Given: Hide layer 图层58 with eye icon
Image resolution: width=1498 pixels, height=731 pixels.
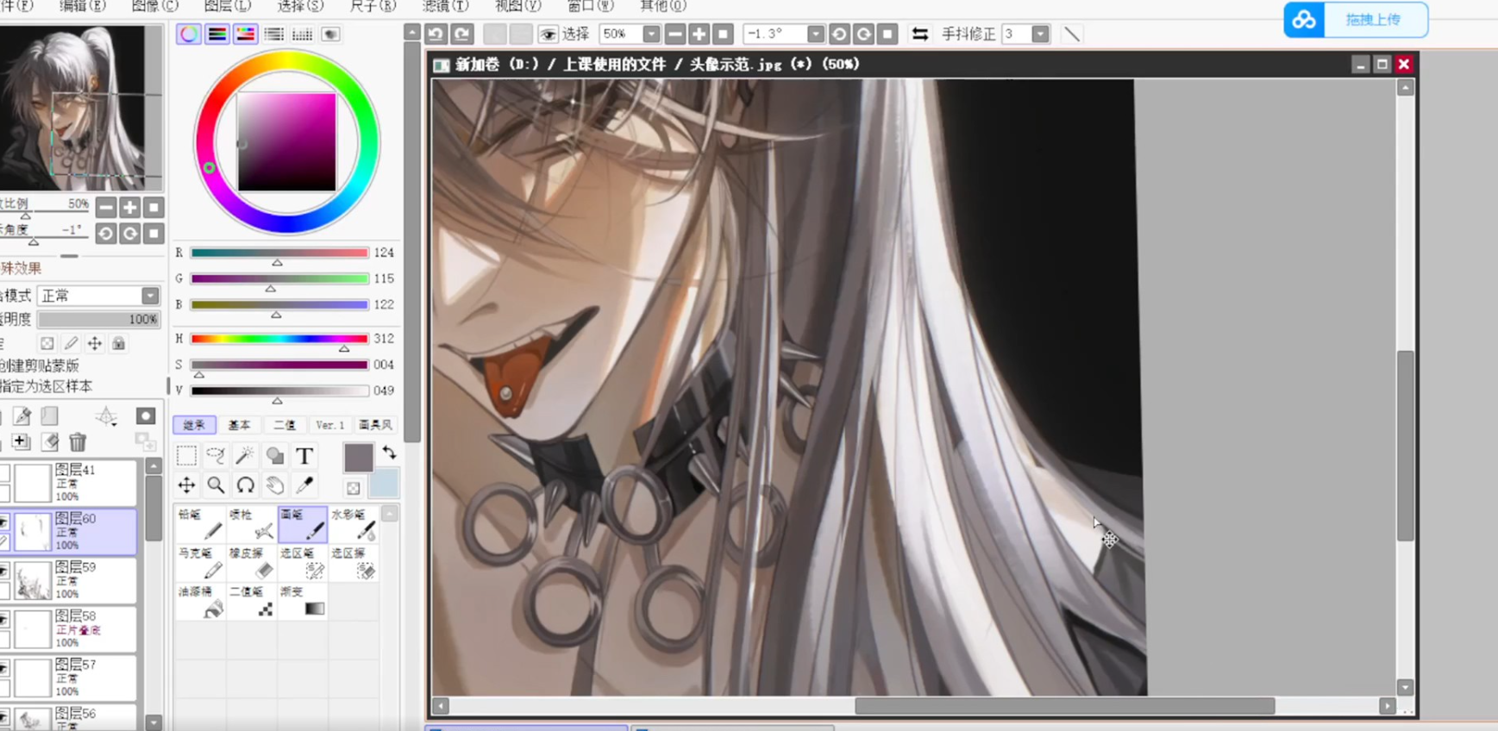Looking at the screenshot, I should point(4,620).
